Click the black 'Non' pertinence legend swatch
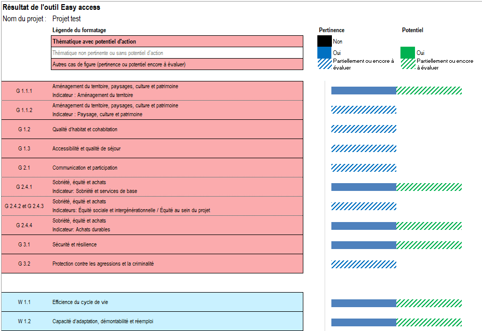Viewport: 482px width, 331px height. tap(325, 41)
